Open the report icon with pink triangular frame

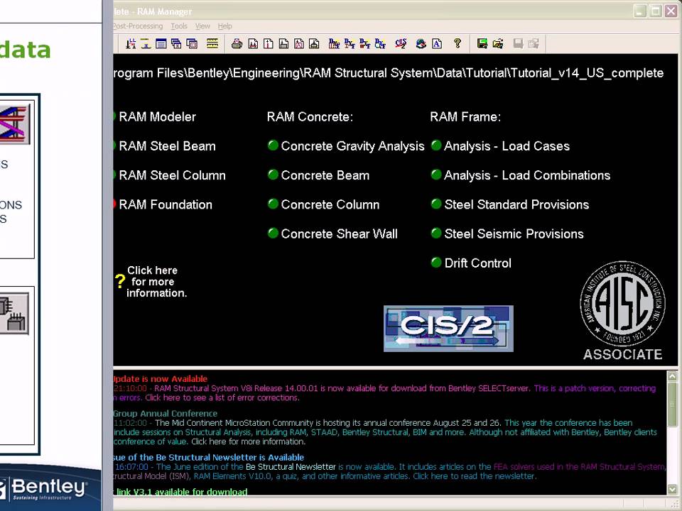click(x=299, y=43)
